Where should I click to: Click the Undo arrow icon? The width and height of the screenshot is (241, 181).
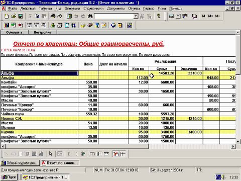[76, 16]
